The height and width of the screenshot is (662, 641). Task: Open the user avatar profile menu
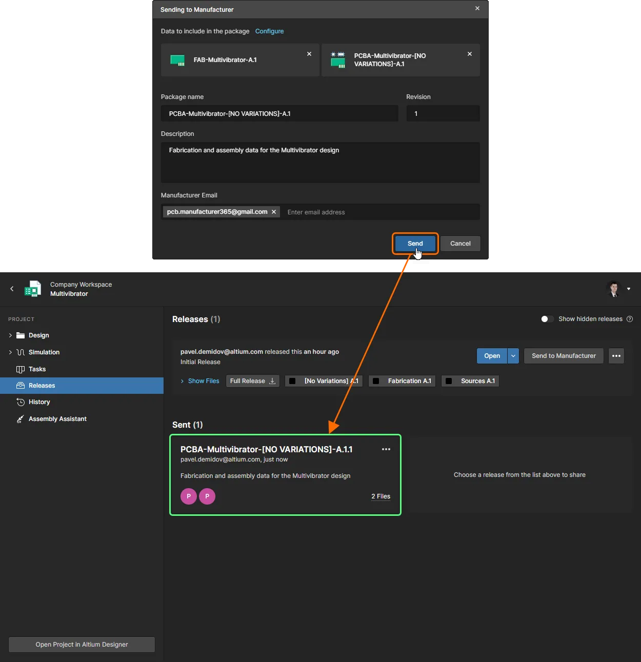pos(614,289)
